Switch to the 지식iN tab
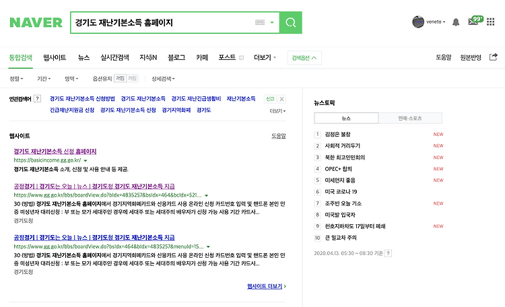505x307 pixels. click(x=148, y=58)
